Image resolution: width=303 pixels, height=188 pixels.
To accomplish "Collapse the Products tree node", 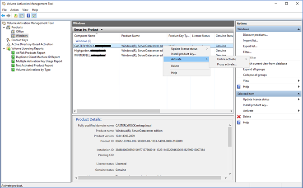I will 4,28.
